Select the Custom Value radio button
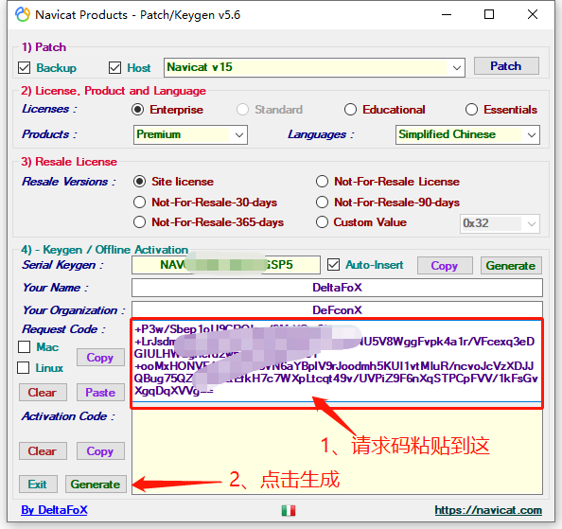 tap(322, 222)
